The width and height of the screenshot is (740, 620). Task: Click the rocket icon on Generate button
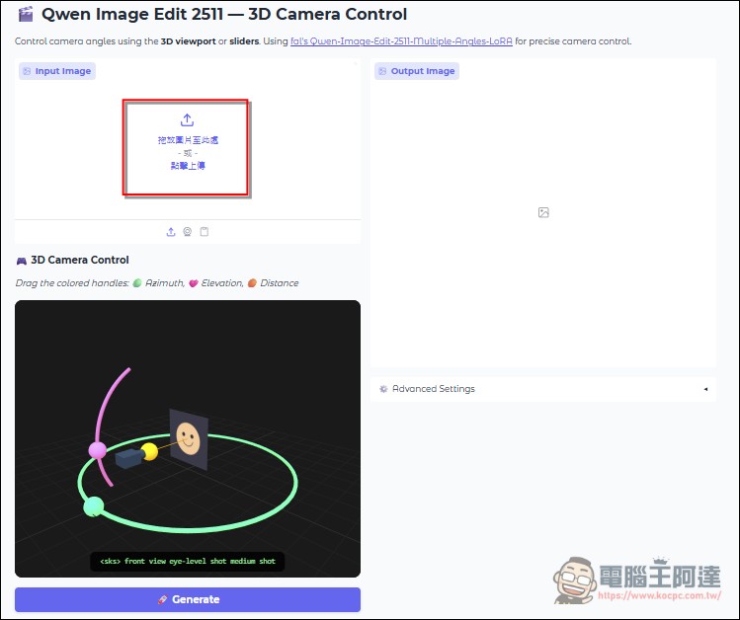point(162,599)
